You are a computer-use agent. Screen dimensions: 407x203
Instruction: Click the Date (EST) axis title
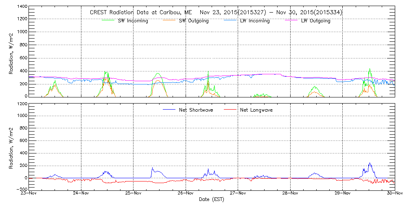212,200
